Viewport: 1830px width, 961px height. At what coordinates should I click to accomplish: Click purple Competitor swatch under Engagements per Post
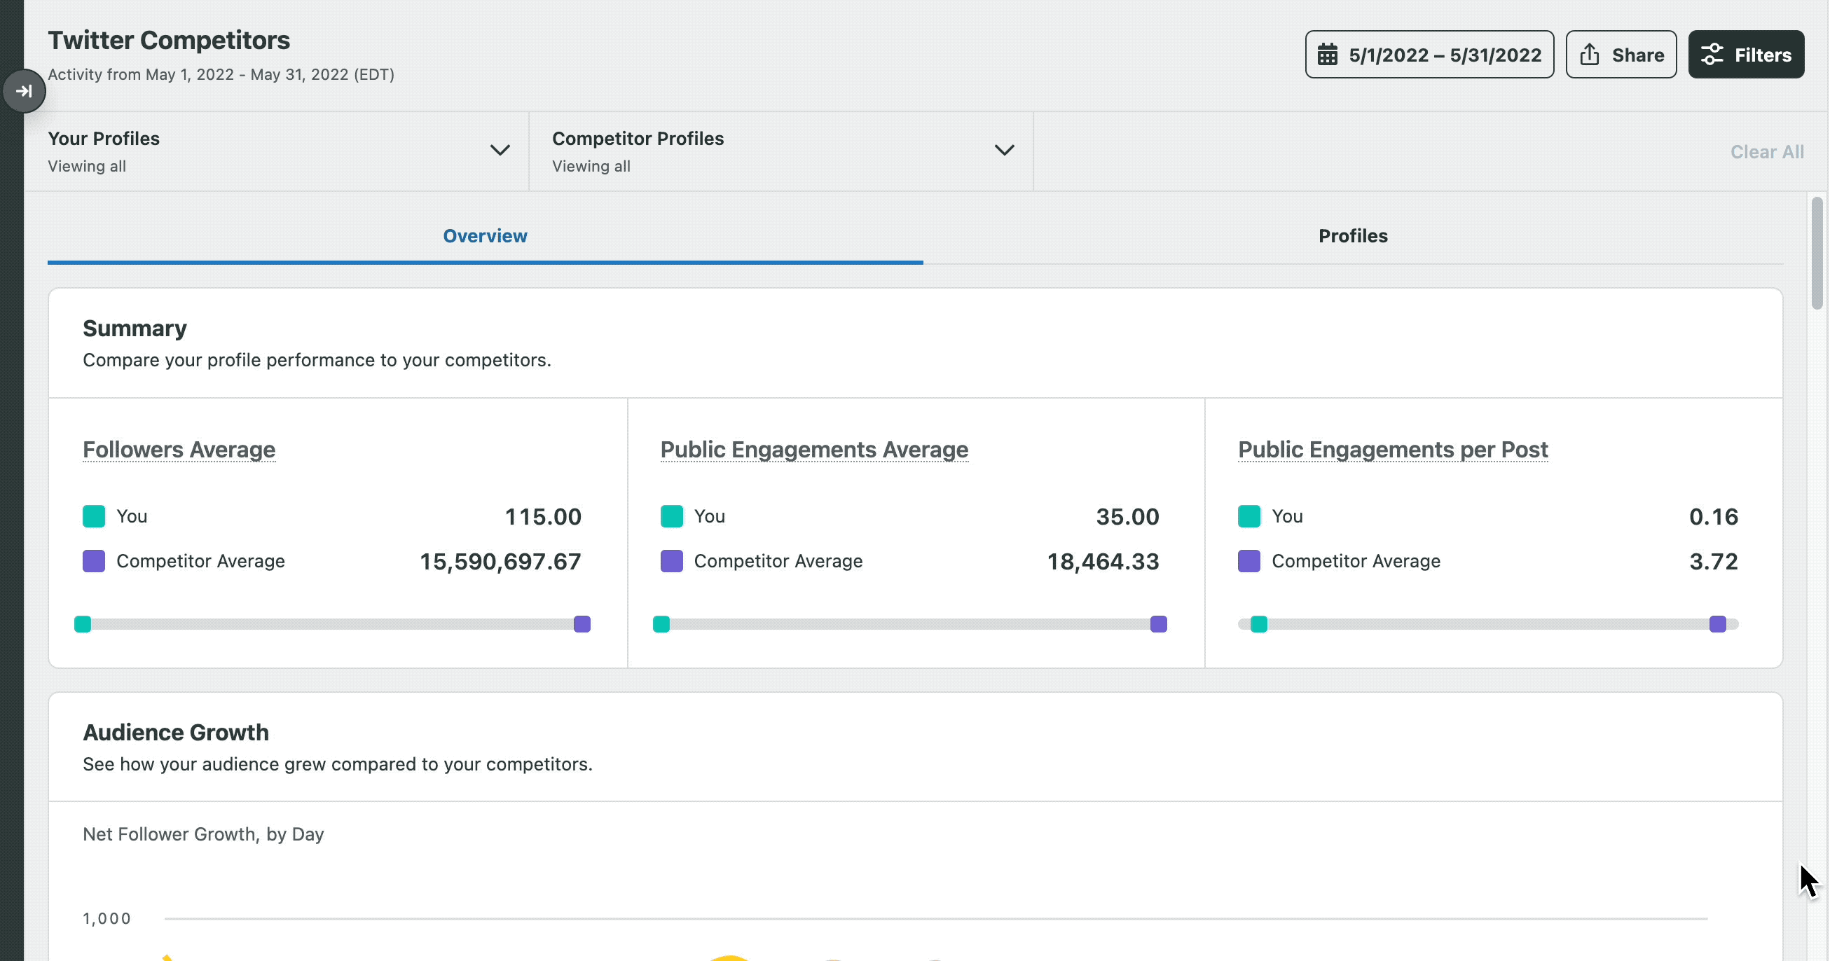tap(1249, 561)
